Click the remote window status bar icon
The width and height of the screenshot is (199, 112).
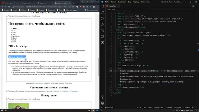pos(102,108)
